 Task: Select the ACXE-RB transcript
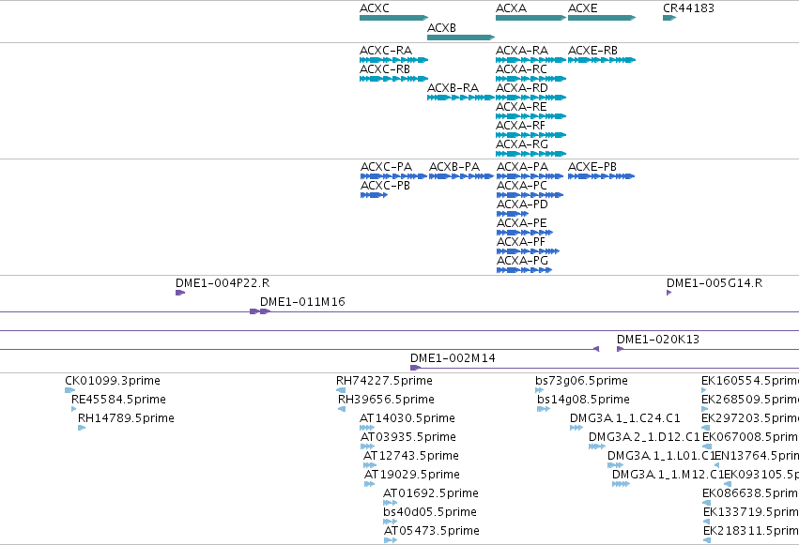pos(602,60)
